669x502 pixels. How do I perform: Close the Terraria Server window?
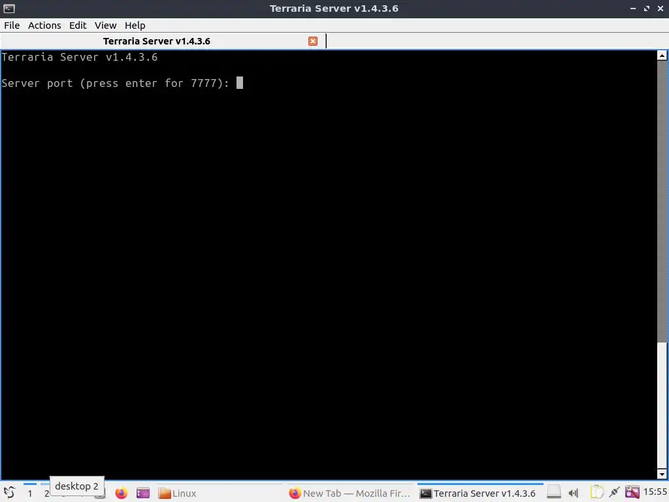tap(661, 8)
